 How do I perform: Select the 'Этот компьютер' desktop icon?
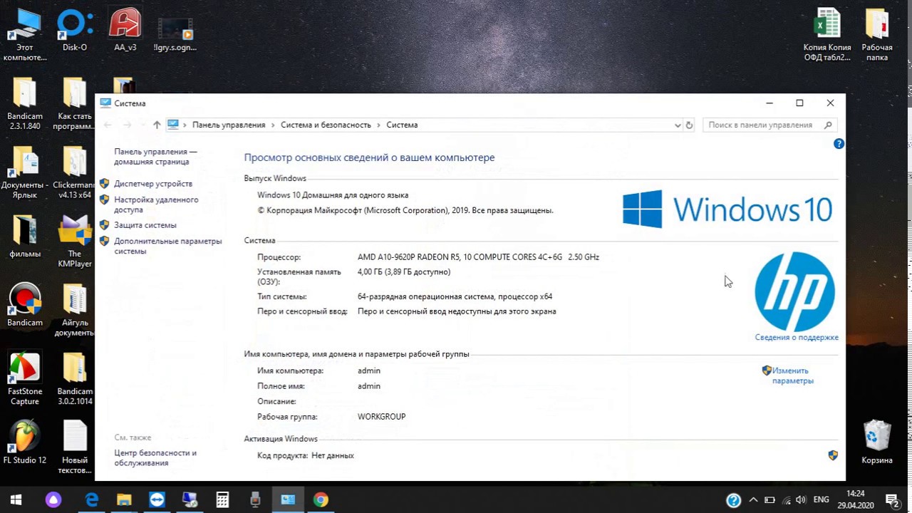[25, 35]
